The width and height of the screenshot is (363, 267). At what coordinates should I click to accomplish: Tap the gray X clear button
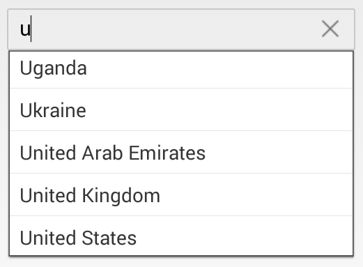(330, 29)
